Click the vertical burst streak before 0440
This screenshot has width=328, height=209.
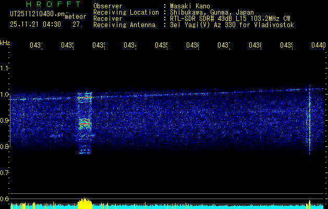coord(310,121)
